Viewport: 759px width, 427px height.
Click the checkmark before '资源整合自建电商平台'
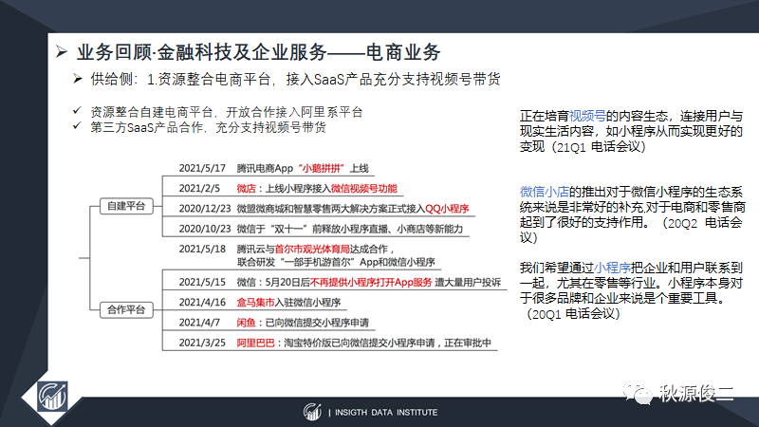(77, 111)
